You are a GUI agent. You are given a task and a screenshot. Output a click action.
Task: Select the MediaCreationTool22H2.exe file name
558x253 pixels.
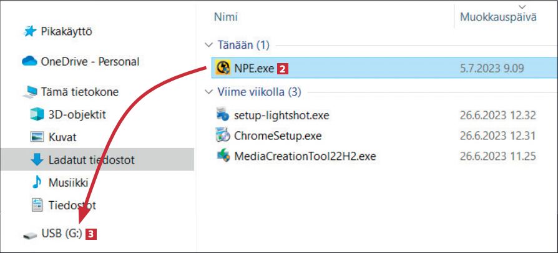tap(305, 155)
